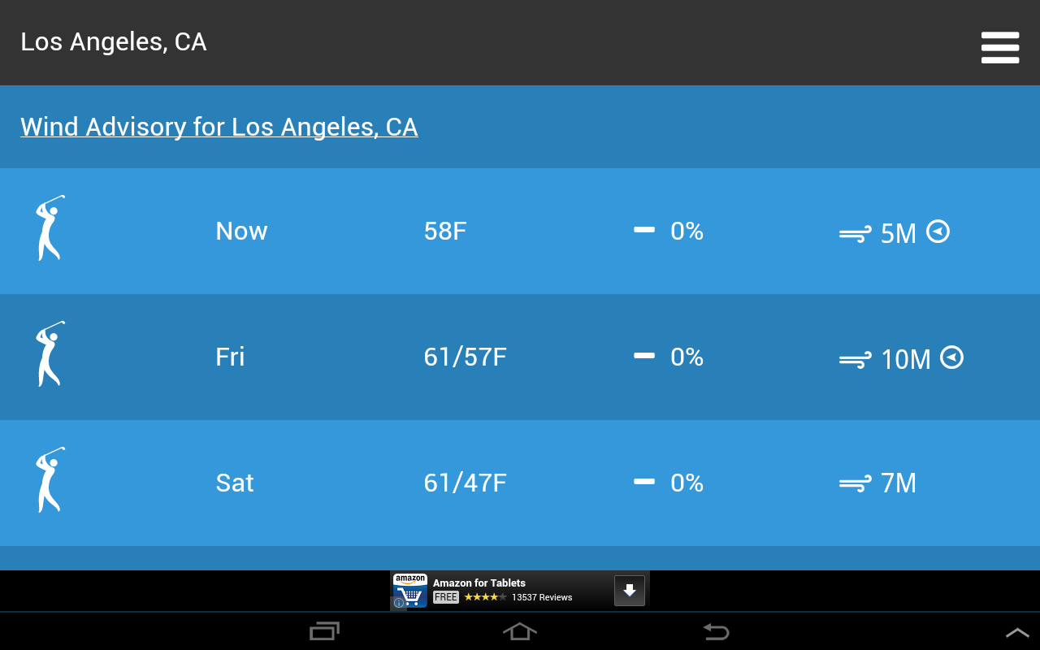Screen dimensions: 1040x650
Task: Click wind direction arrow next to 5M
Action: 938,232
